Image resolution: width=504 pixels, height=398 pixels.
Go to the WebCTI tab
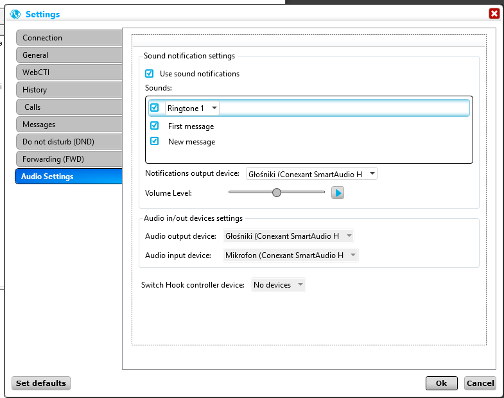(68, 73)
